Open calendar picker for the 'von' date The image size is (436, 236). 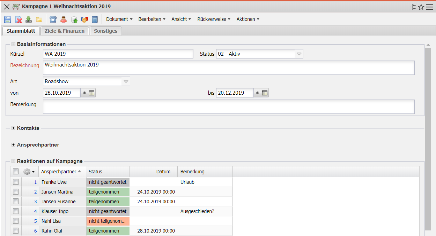coord(92,93)
